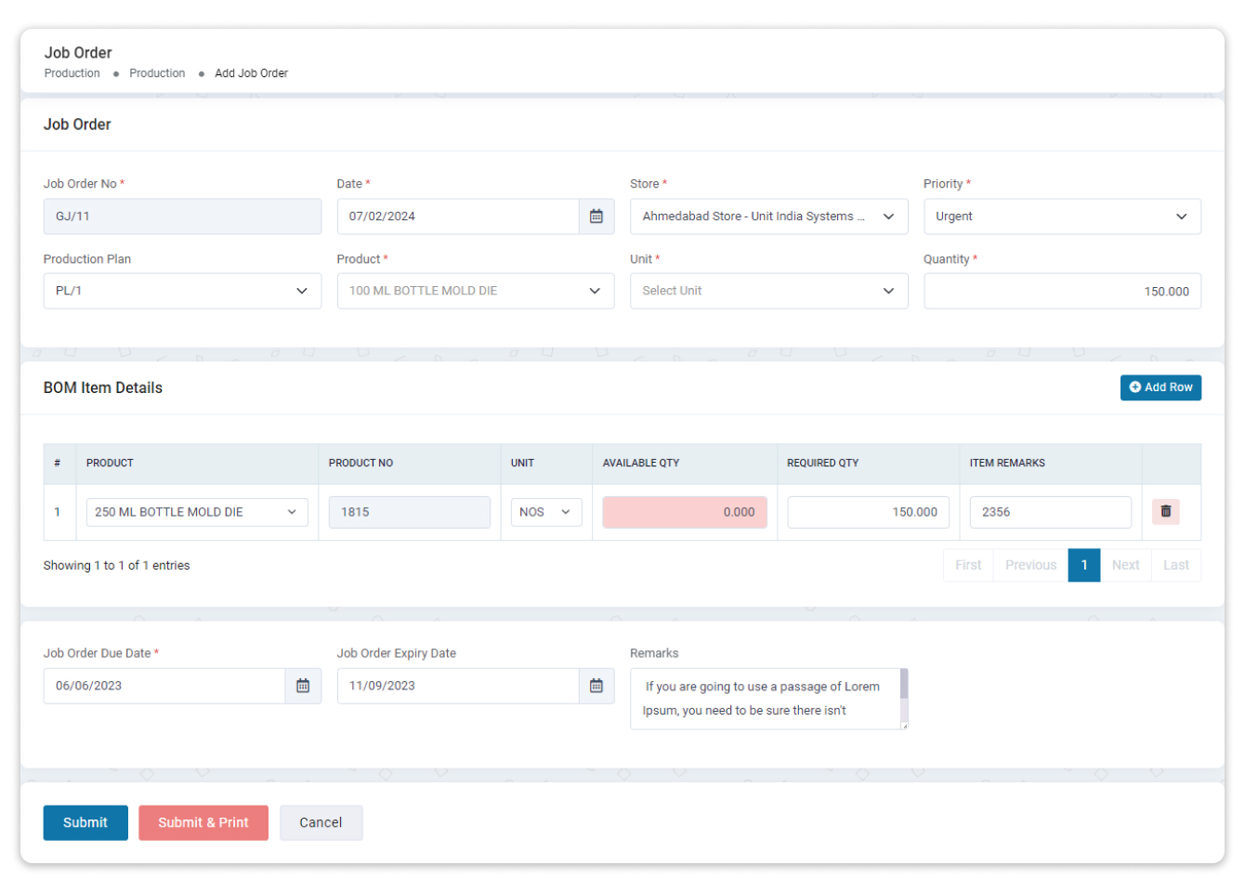Click Submit & Print button

click(203, 822)
